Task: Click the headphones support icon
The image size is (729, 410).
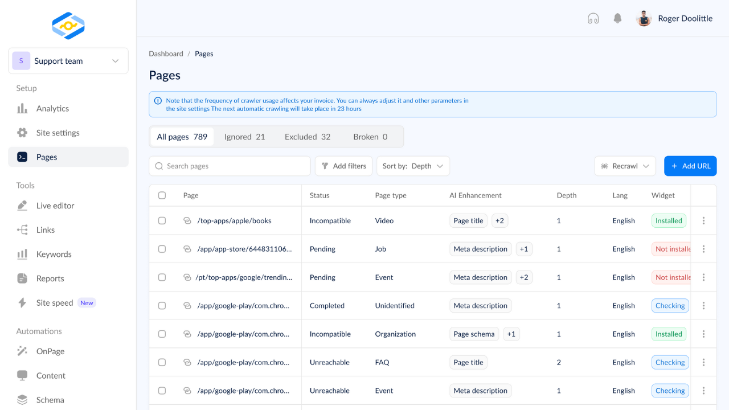Action: tap(593, 18)
